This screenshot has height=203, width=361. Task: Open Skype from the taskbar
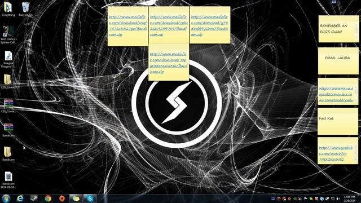click(90, 198)
